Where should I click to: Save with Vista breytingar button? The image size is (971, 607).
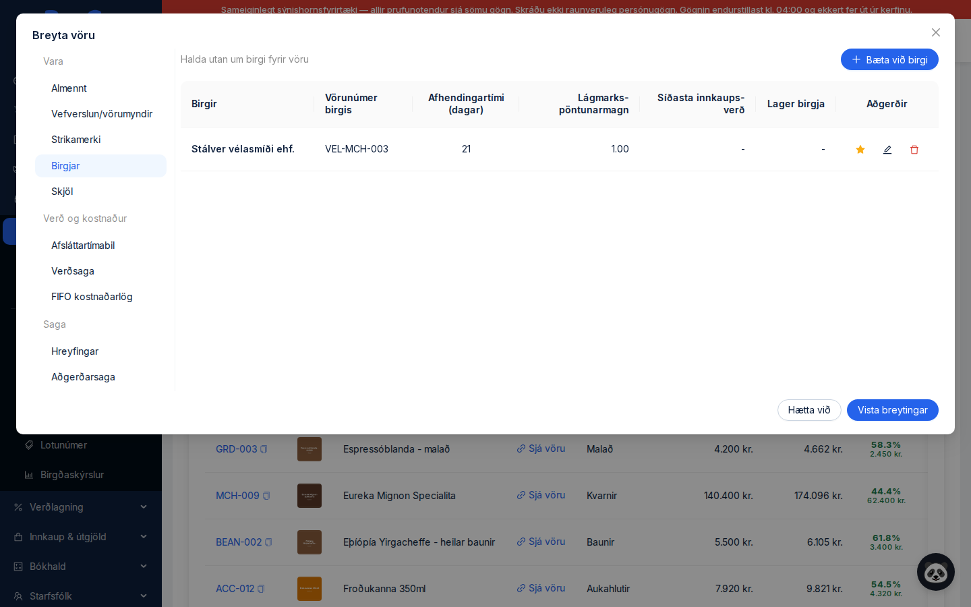(893, 410)
